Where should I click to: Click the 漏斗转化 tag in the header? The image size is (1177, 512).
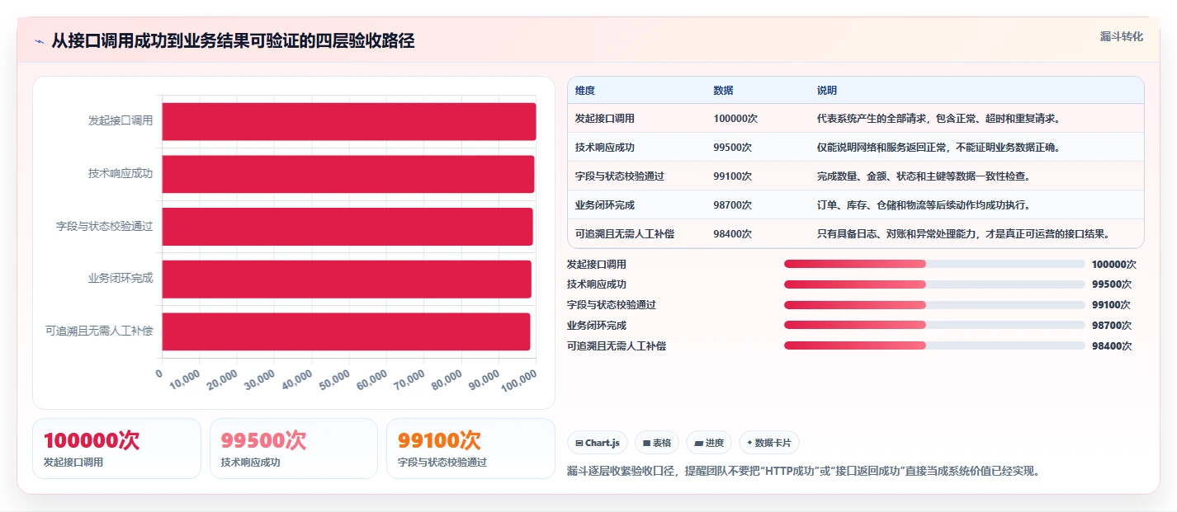pos(1122,36)
